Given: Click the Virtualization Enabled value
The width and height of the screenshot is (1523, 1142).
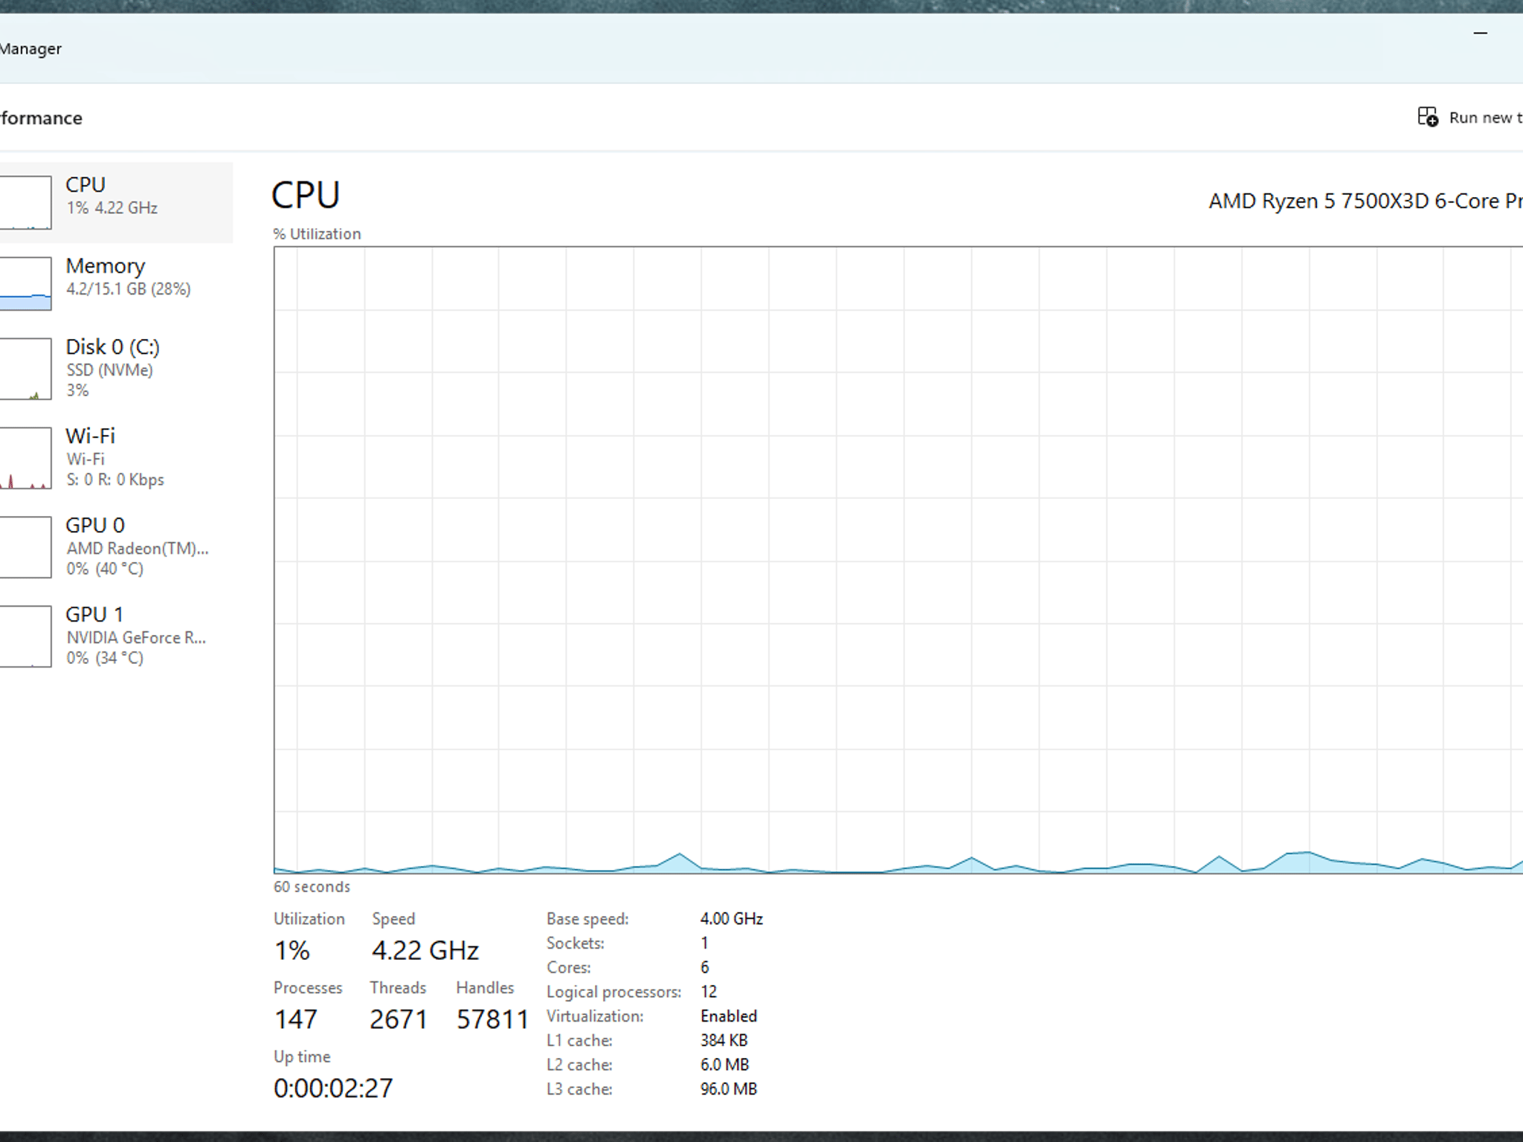Looking at the screenshot, I should point(729,1016).
